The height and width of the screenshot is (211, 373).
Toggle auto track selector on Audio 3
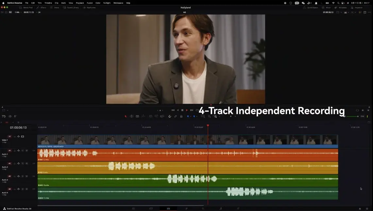19,176
